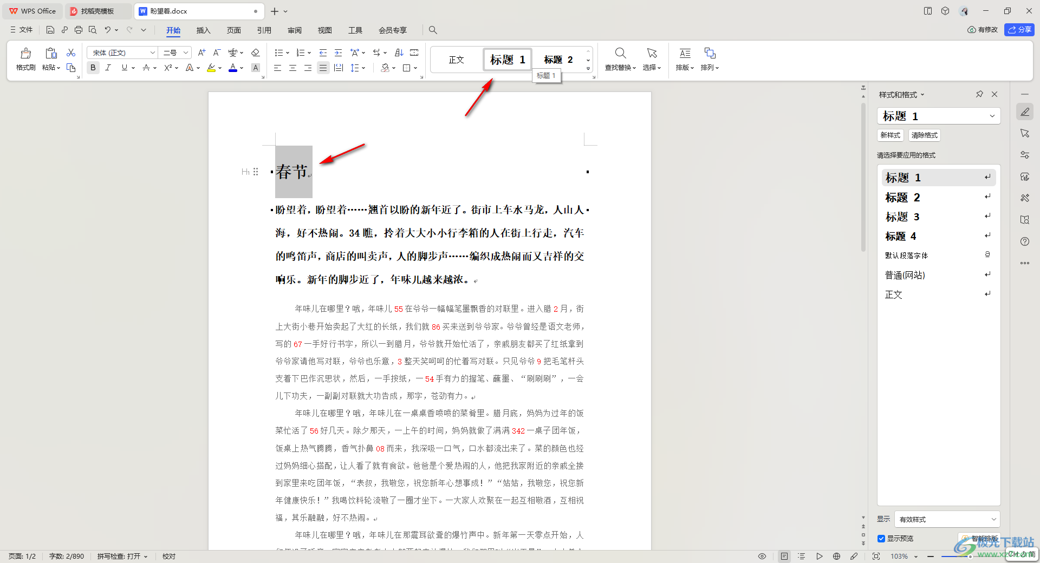Toggle Eye Protection mode icon in the status bar

(x=762, y=556)
